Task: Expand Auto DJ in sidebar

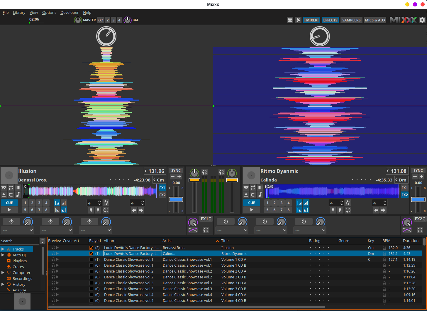Action: coord(3,255)
